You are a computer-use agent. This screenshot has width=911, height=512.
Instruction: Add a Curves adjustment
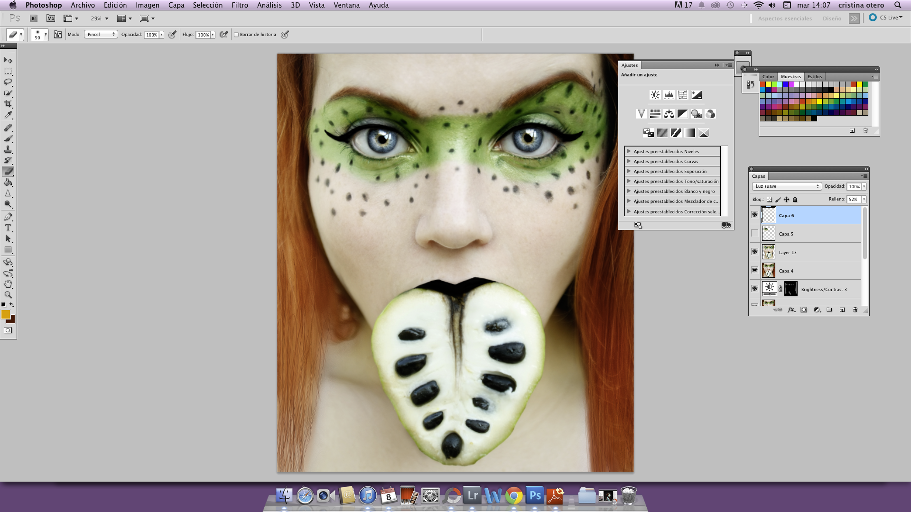[x=682, y=95]
